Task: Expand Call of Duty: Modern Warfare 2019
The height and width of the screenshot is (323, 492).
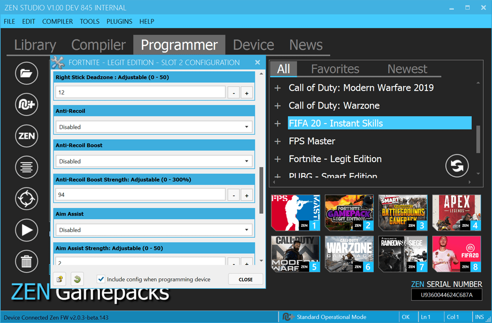Action: click(x=277, y=88)
